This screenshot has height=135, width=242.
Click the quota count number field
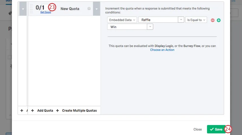[x=44, y=8]
